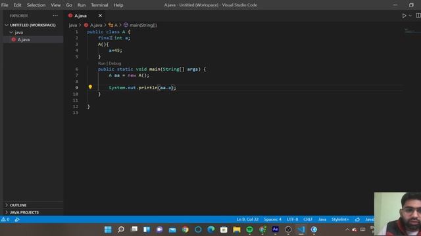The height and width of the screenshot is (236, 421).
Task: Click the Live Share icon in status bar
Action: tap(17, 220)
